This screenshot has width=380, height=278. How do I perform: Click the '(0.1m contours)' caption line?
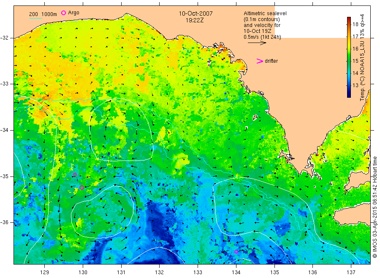pyautogui.click(x=261, y=19)
